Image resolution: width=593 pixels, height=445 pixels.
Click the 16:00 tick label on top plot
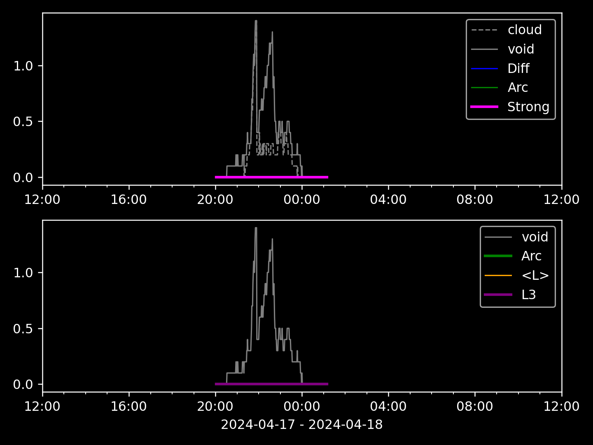pyautogui.click(x=128, y=200)
